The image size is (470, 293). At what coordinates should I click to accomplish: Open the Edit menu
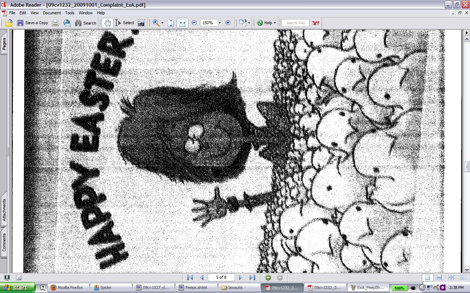click(23, 13)
